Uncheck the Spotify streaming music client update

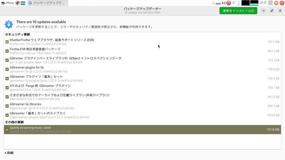point(7,129)
